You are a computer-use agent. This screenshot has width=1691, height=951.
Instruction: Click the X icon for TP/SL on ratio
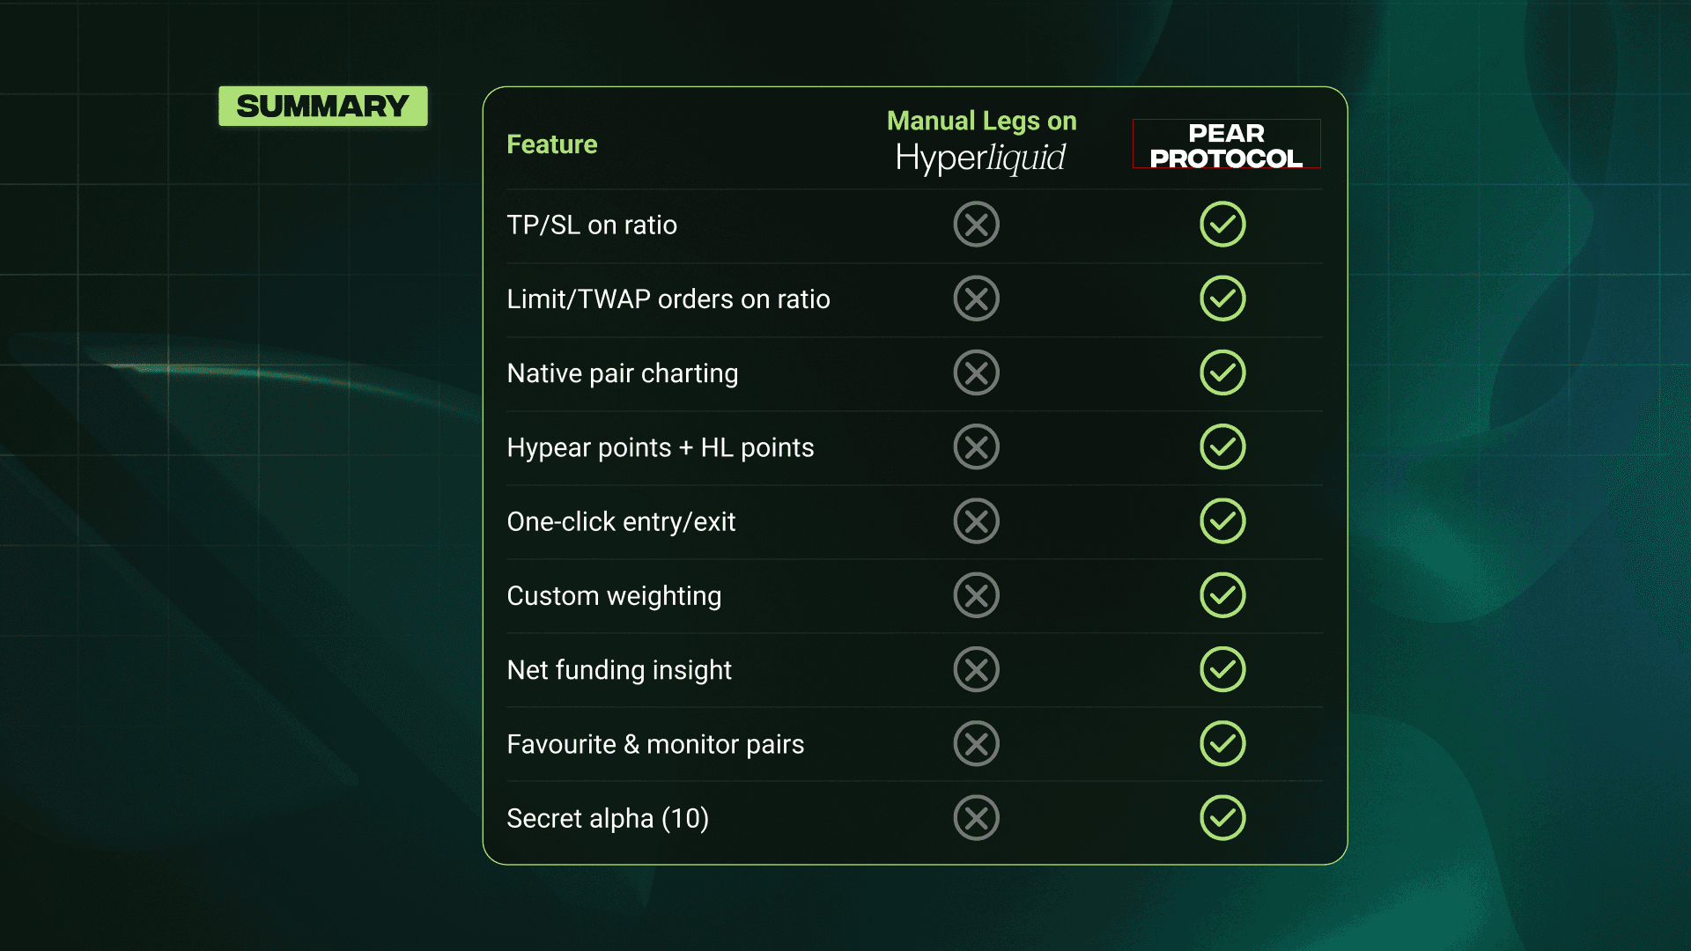pyautogui.click(x=976, y=225)
